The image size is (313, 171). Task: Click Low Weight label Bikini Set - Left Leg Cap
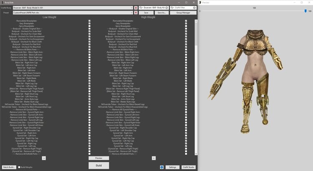coord(27,86)
